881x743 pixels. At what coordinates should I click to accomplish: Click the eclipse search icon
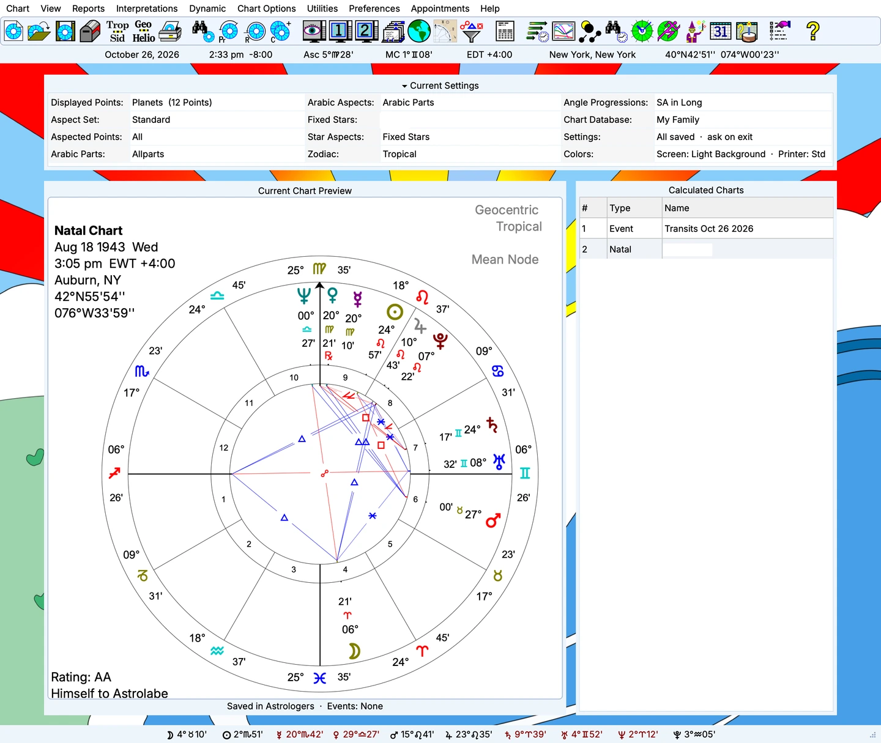[x=590, y=31]
